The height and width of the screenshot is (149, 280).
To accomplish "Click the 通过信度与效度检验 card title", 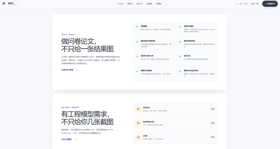I will [148, 41].
